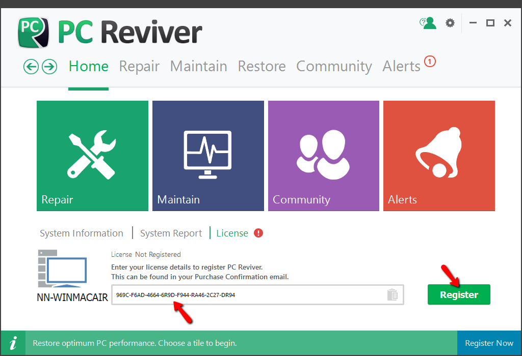
Task: Click the paste clipboard icon in license field
Action: [392, 294]
